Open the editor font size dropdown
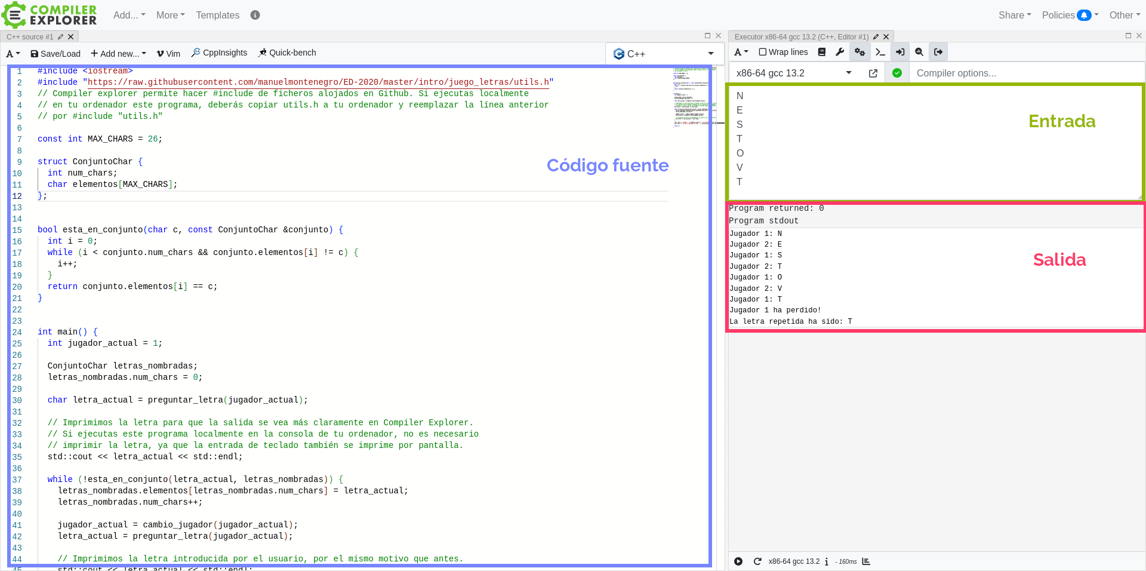This screenshot has height=571, width=1146. 13,54
